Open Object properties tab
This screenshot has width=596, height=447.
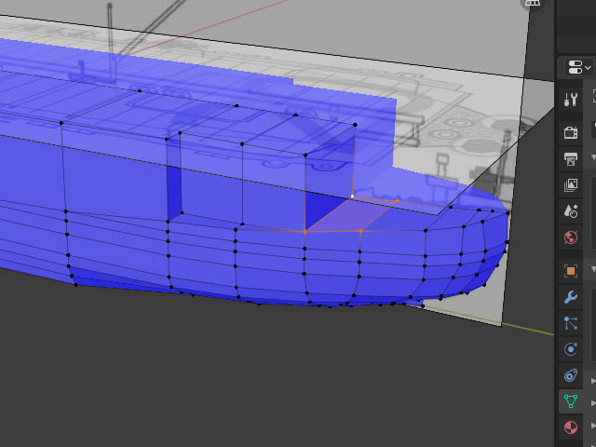tap(571, 271)
